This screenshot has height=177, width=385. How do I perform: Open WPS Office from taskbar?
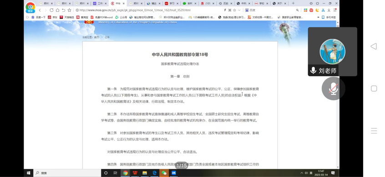coord(135,173)
